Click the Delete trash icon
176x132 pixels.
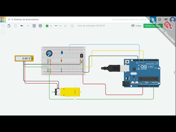click(15, 26)
